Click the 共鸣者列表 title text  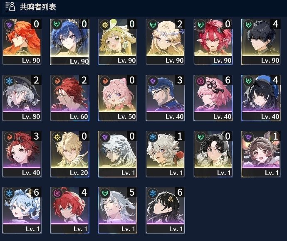[38, 7]
